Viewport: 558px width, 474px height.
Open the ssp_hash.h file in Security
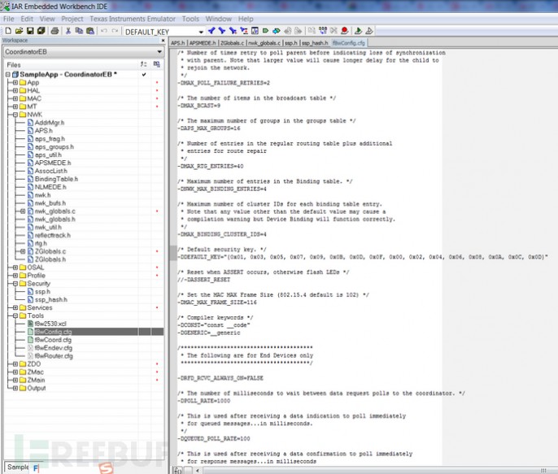[49, 300]
